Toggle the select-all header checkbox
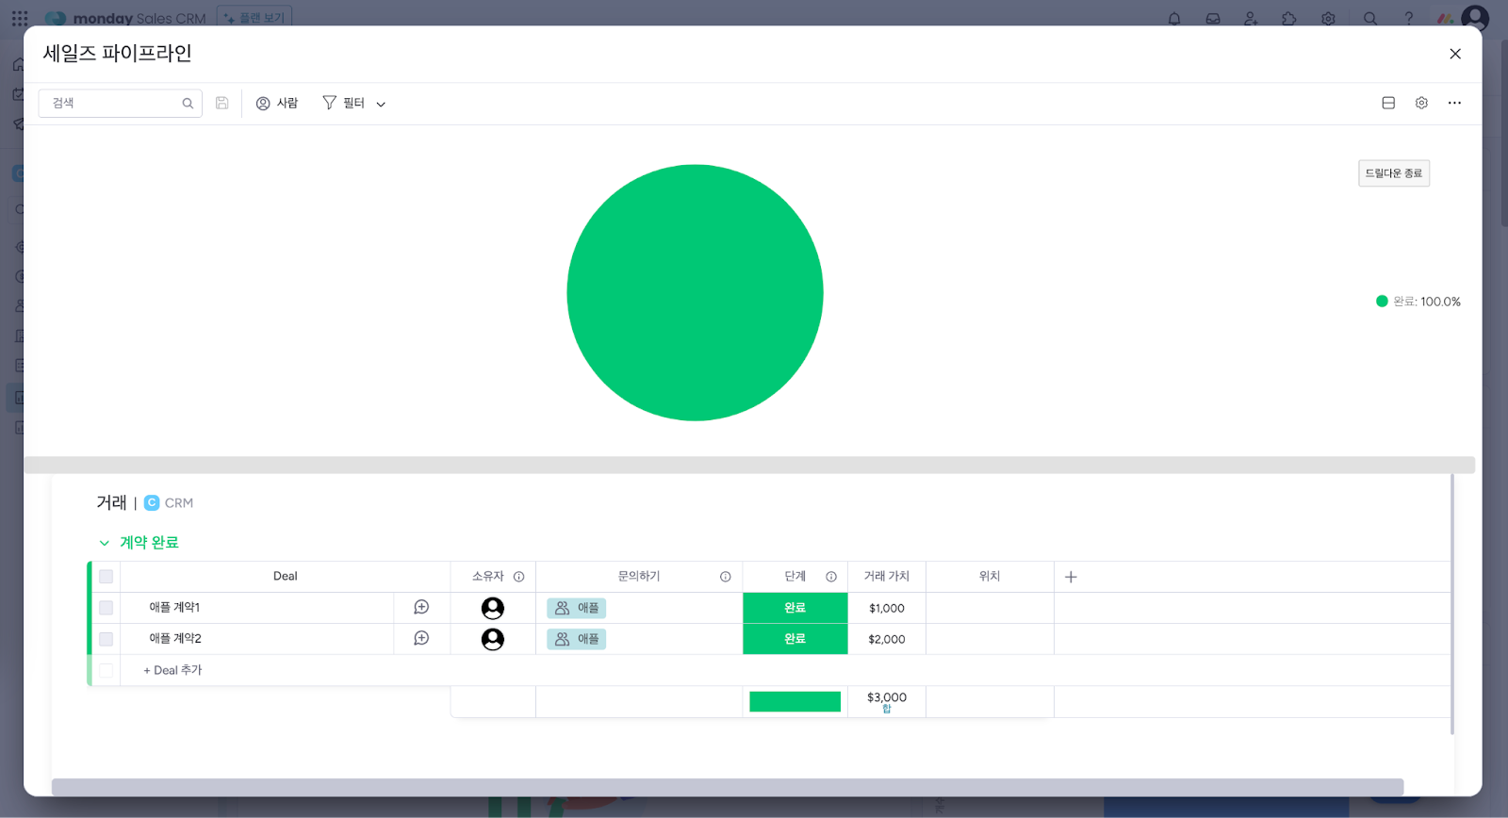Image resolution: width=1508 pixels, height=818 pixels. coord(106,577)
